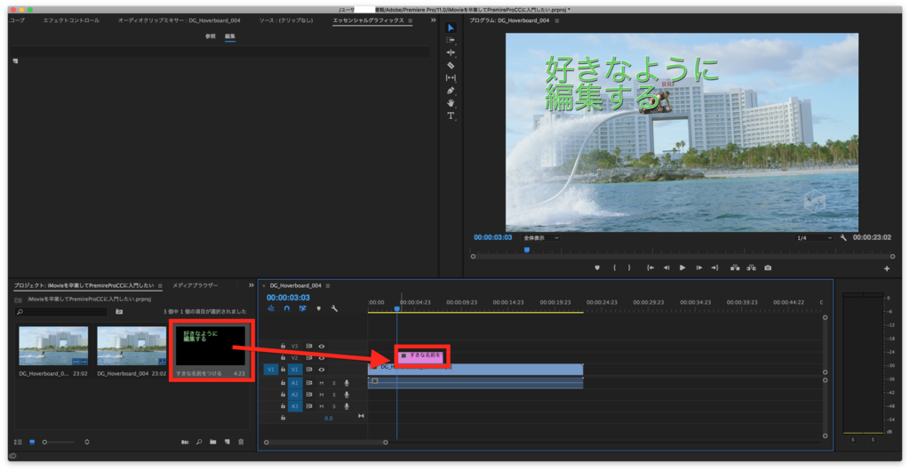Expand overflow tabs in project panel

(251, 285)
